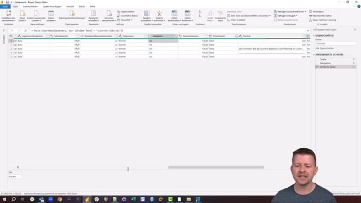361x203 pixels.
Task: Open the Hilfe tab
Action: coord(93,7)
